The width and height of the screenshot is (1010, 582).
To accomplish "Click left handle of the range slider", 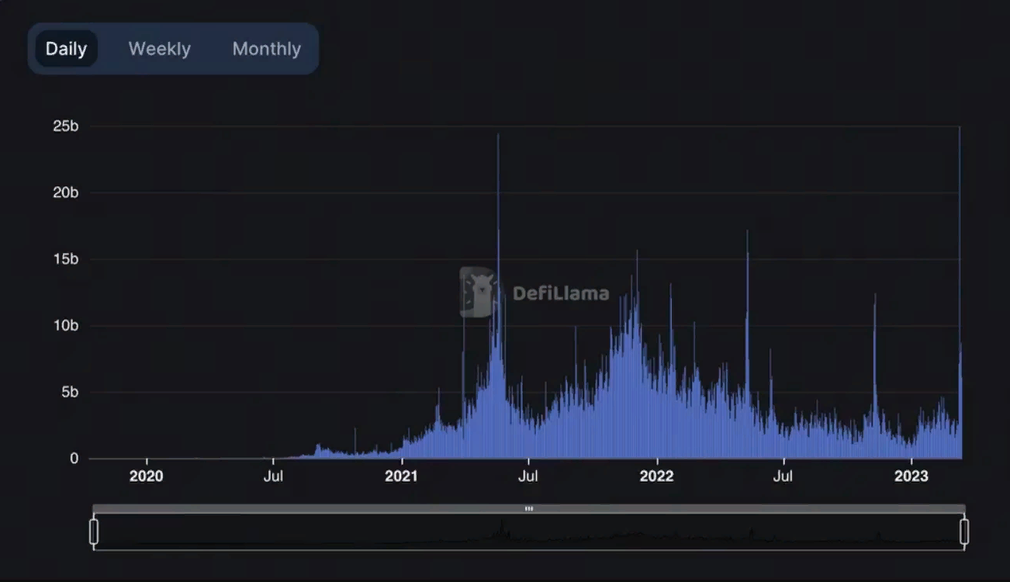I will (94, 532).
